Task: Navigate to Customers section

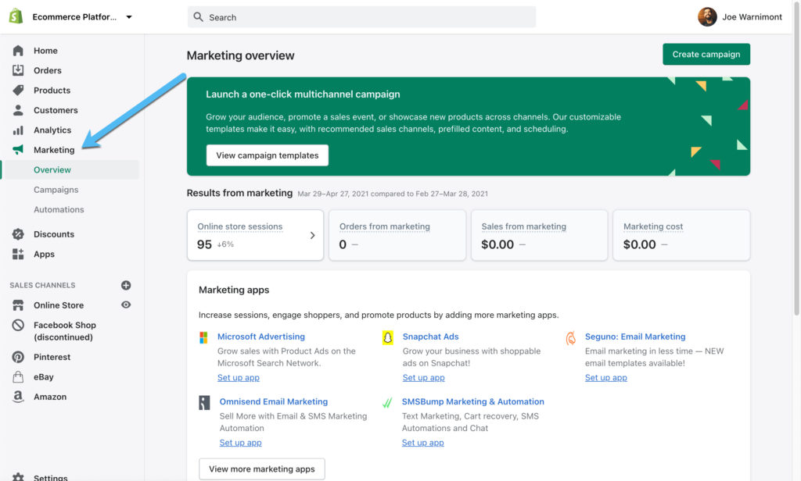Action: coord(56,110)
